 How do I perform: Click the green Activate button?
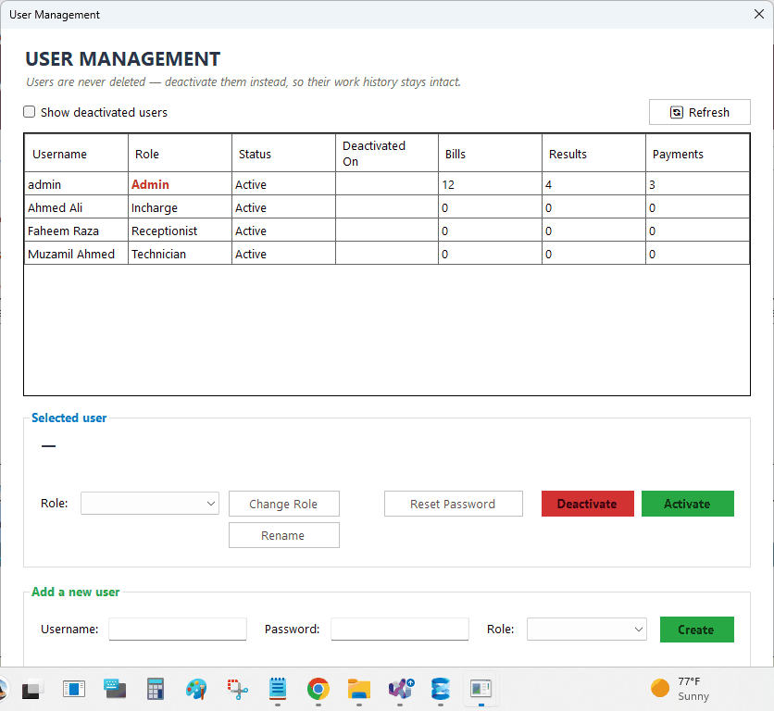(688, 504)
